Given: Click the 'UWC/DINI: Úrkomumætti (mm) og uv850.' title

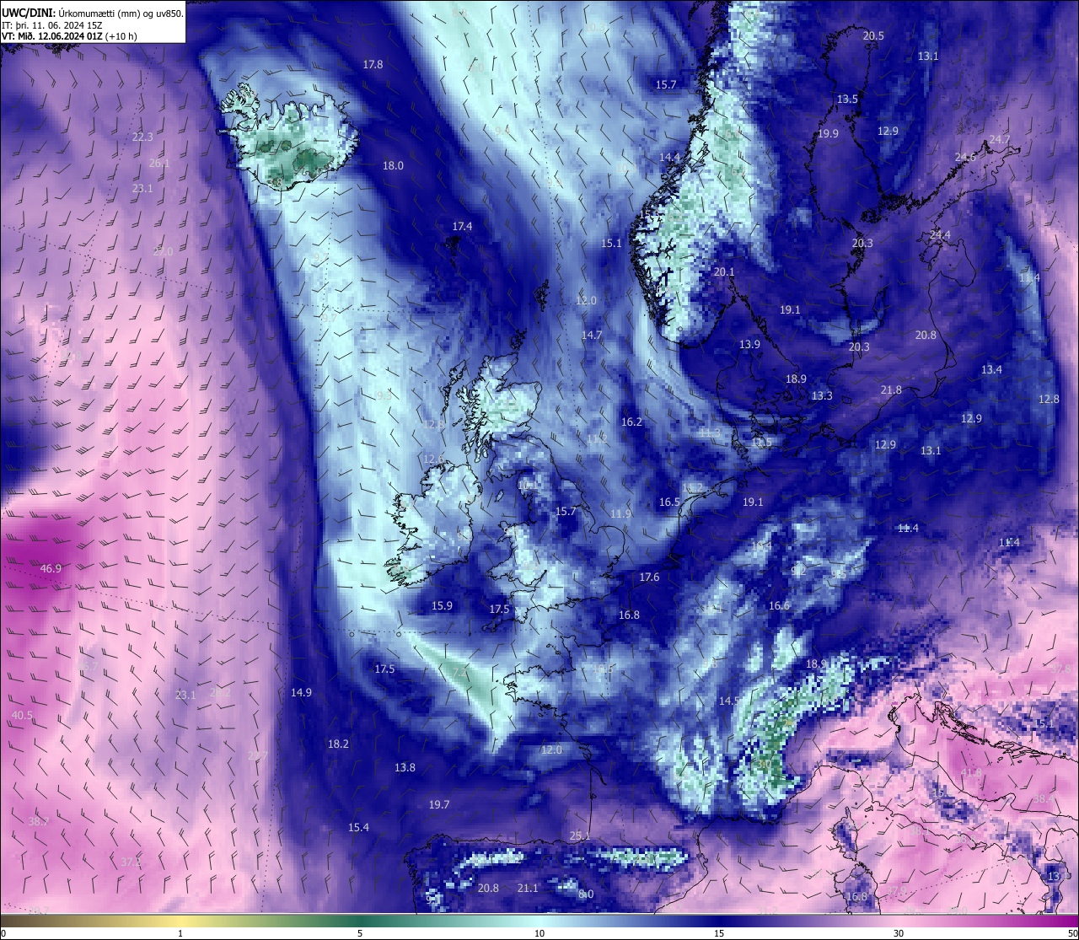Looking at the screenshot, I should 94,13.
